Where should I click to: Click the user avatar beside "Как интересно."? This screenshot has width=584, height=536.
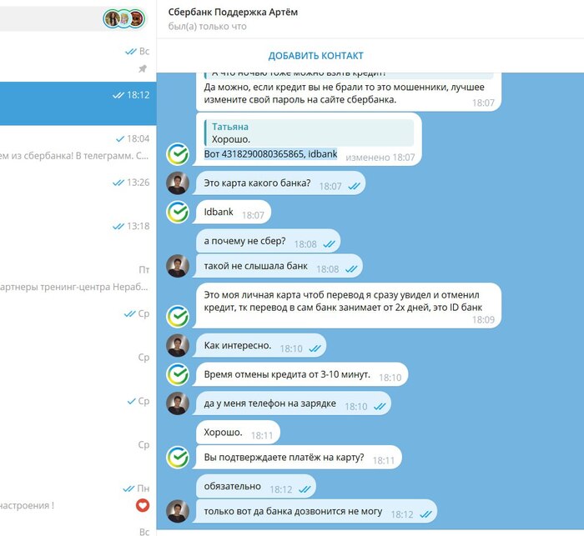tap(178, 345)
